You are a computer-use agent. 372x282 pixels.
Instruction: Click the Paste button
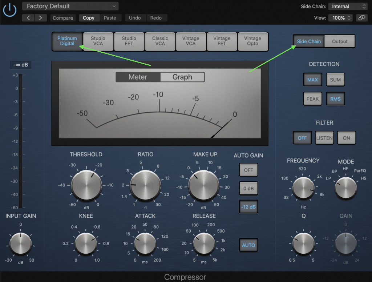(110, 18)
